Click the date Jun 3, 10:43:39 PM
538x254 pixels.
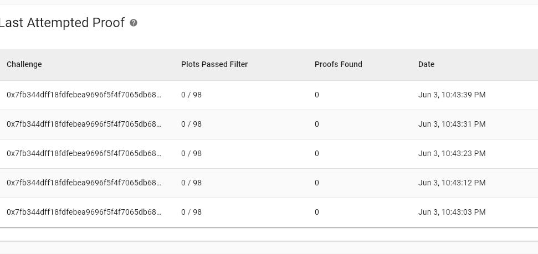point(452,95)
